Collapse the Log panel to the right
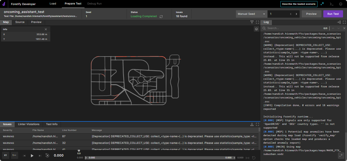347x161 pixels. 339,22
